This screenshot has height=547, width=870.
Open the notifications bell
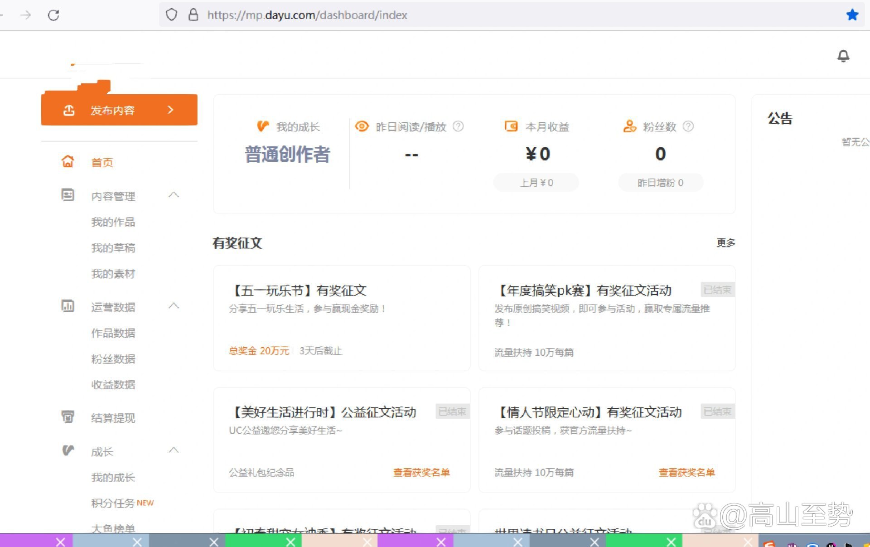[x=843, y=56]
